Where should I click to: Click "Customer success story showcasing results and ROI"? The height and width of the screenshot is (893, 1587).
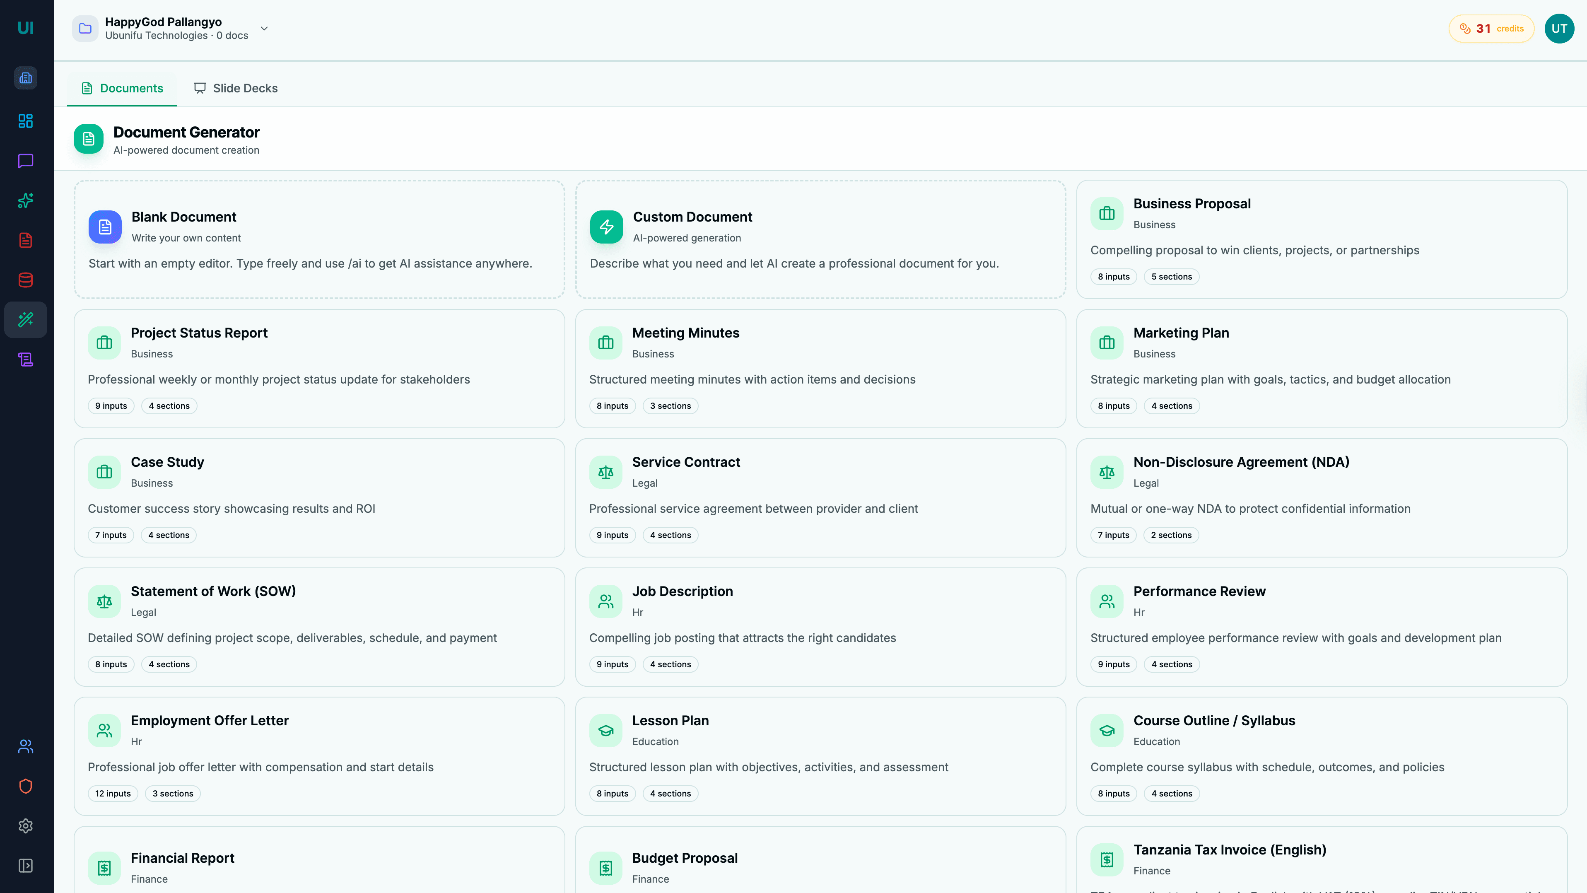[x=231, y=509]
